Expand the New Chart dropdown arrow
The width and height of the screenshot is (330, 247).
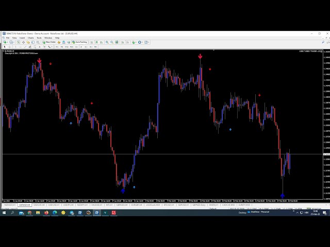pos(8,42)
